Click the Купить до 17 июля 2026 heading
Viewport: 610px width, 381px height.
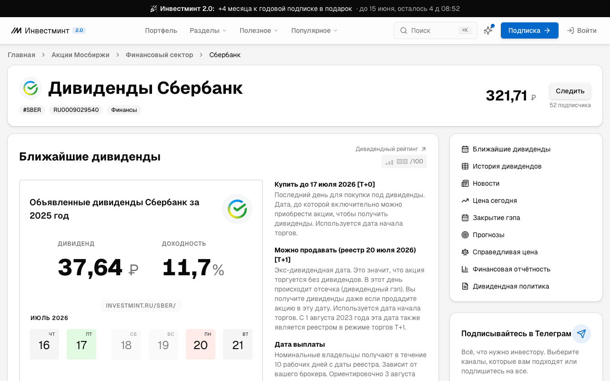pyautogui.click(x=325, y=184)
